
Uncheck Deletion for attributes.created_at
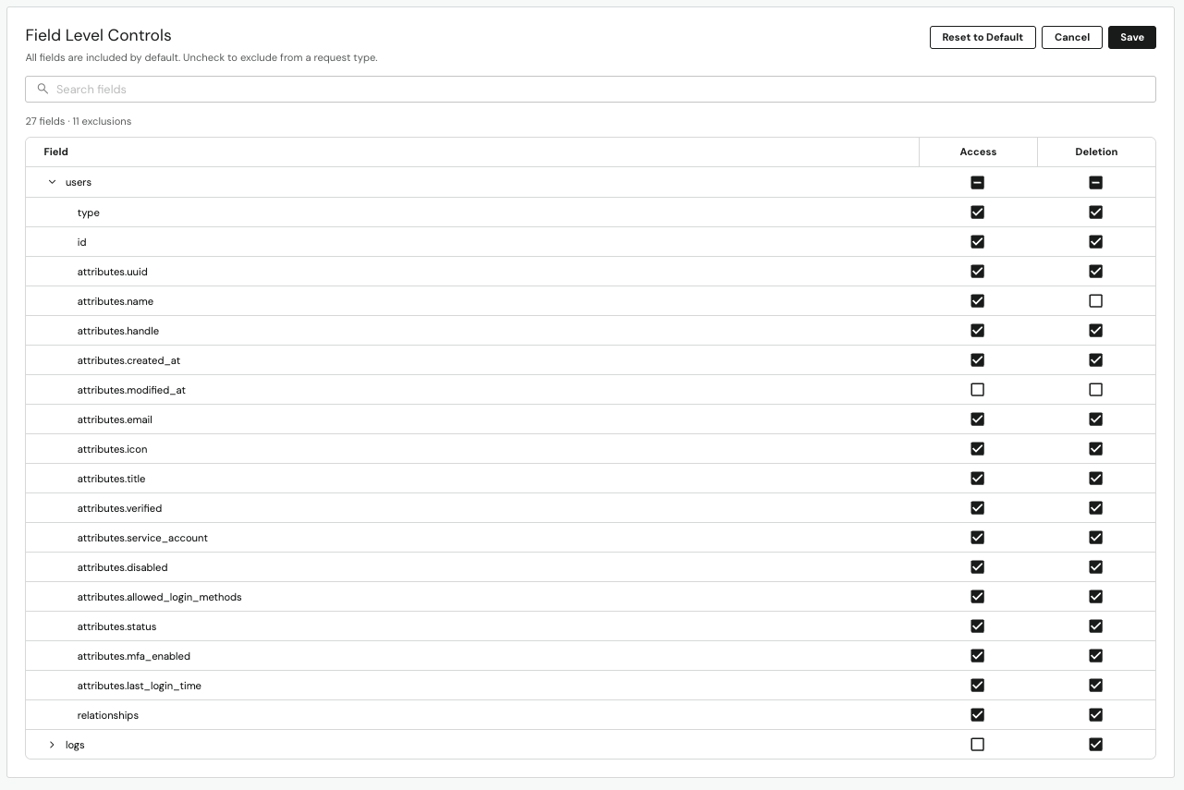click(x=1096, y=360)
